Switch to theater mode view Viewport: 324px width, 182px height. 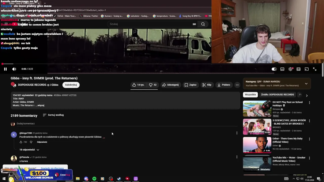coord(298,69)
